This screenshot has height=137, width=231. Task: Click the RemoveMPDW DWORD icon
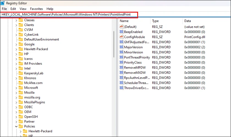121,67
